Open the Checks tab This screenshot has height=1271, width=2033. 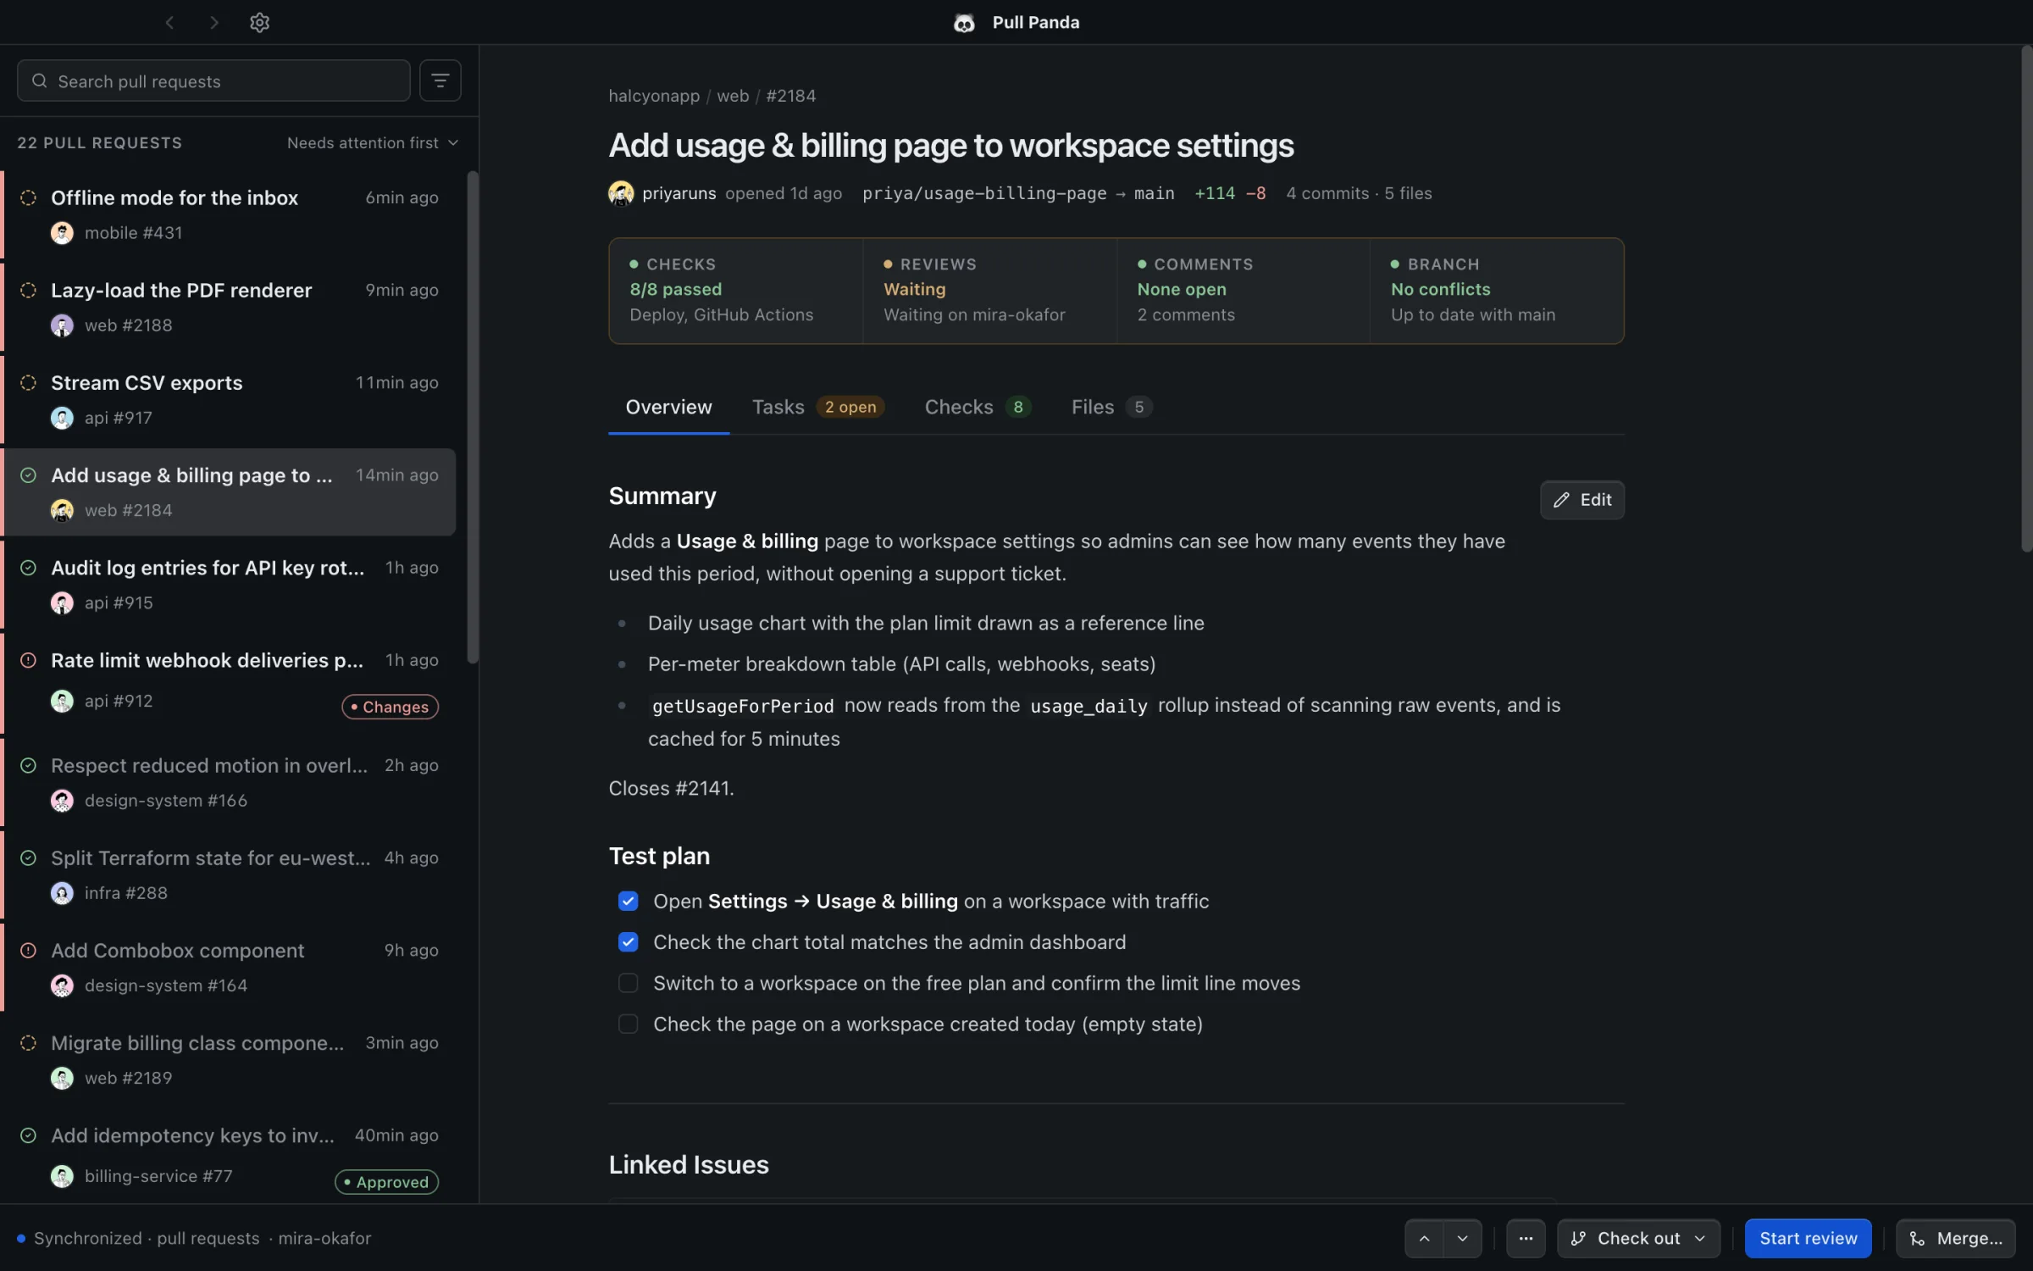coord(977,408)
